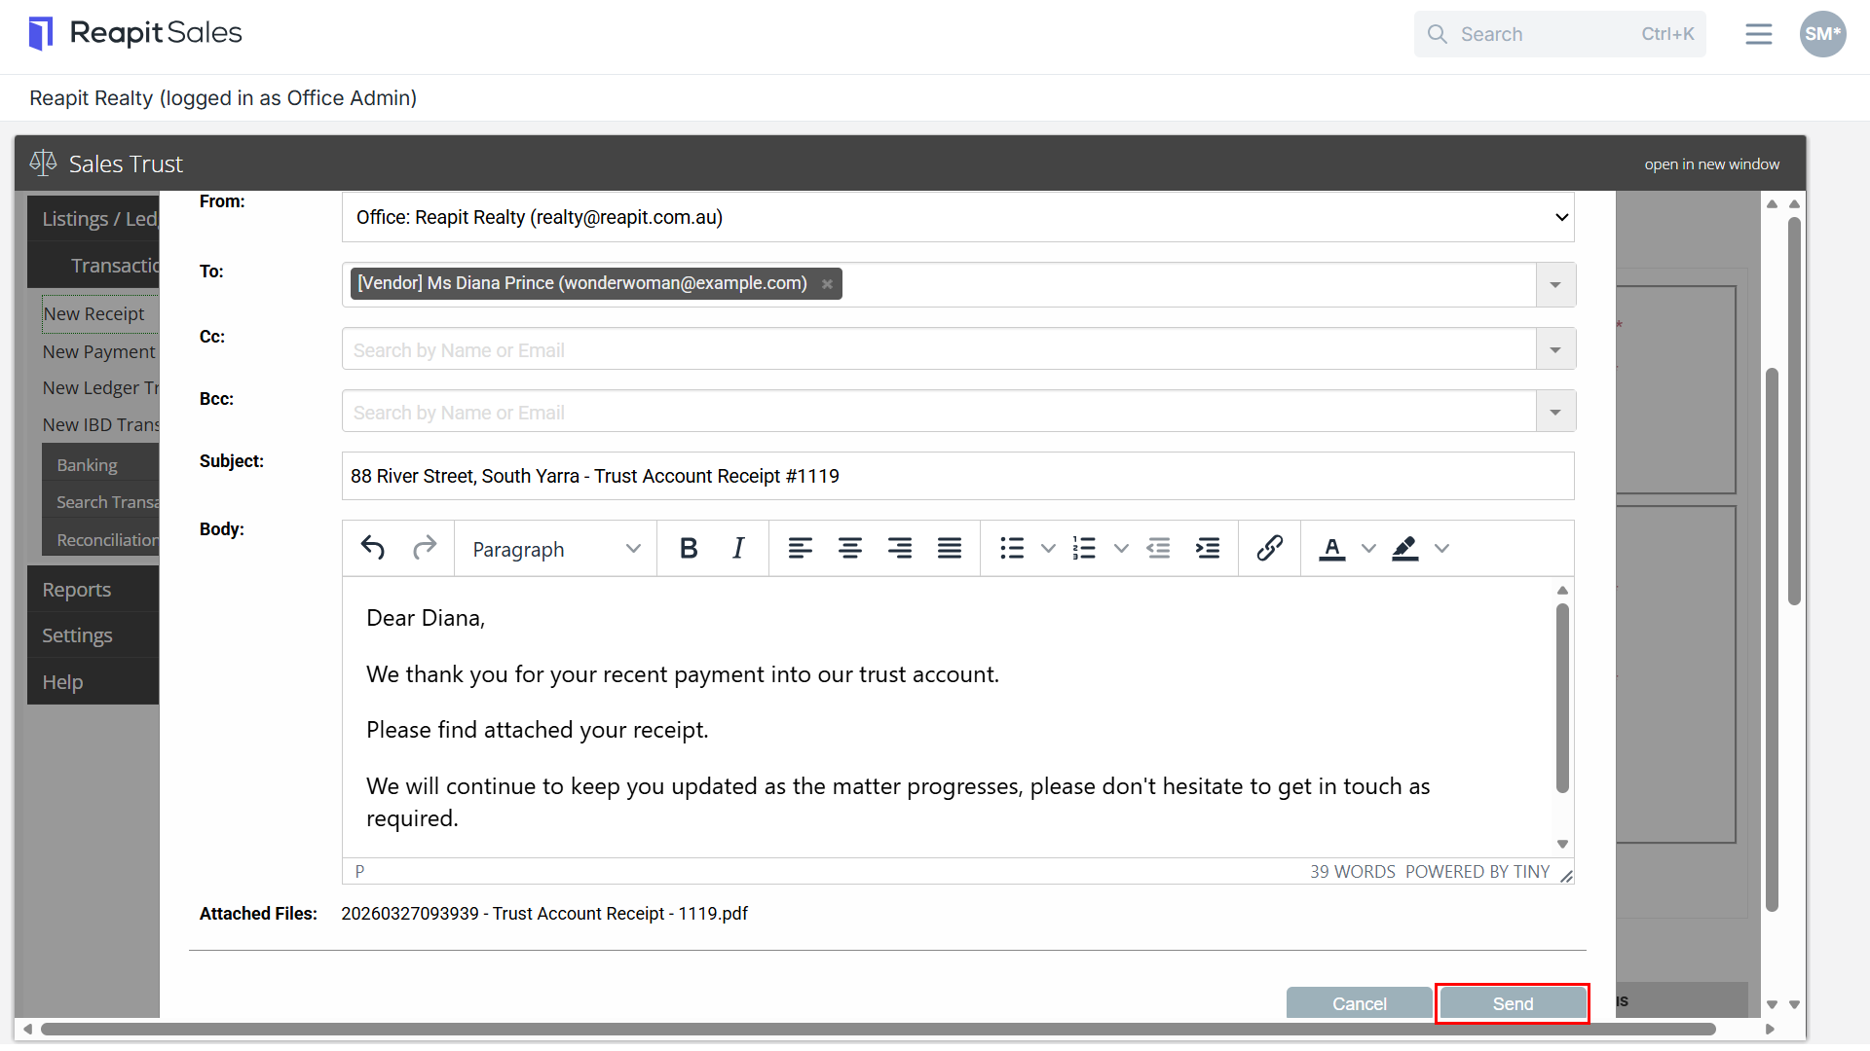The width and height of the screenshot is (1870, 1051).
Task: Center align the body text
Action: (850, 549)
